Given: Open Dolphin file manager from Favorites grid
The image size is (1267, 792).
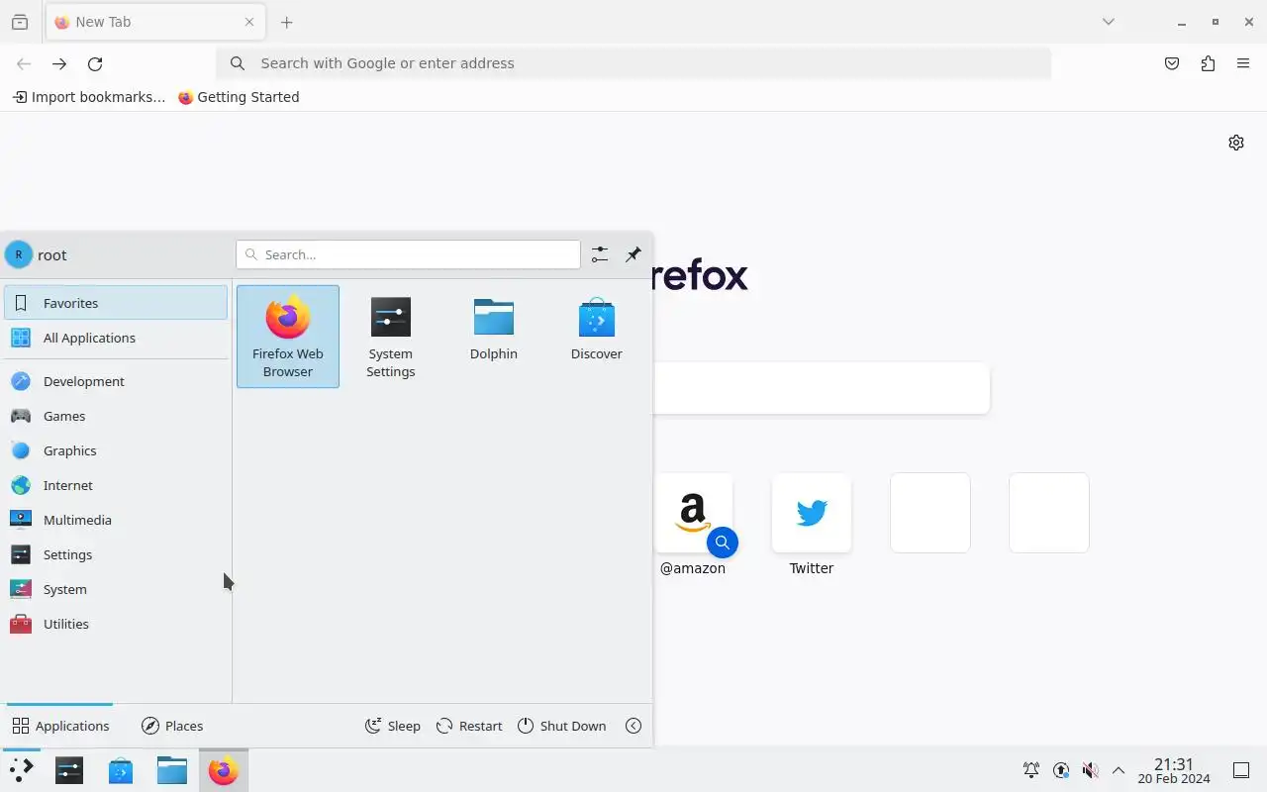Looking at the screenshot, I should tap(494, 337).
